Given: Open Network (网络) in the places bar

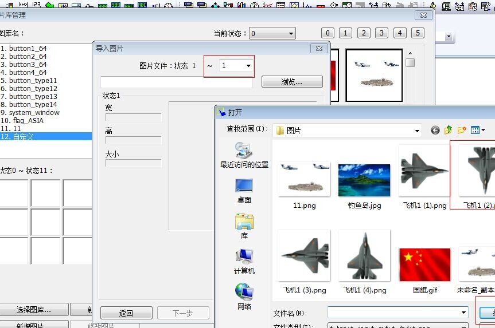Looking at the screenshot, I should [x=244, y=297].
